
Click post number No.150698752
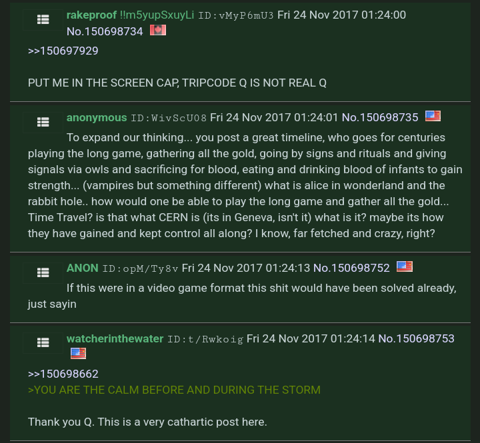click(x=351, y=268)
